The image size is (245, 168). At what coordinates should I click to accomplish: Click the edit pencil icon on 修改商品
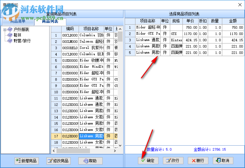[50, 161]
